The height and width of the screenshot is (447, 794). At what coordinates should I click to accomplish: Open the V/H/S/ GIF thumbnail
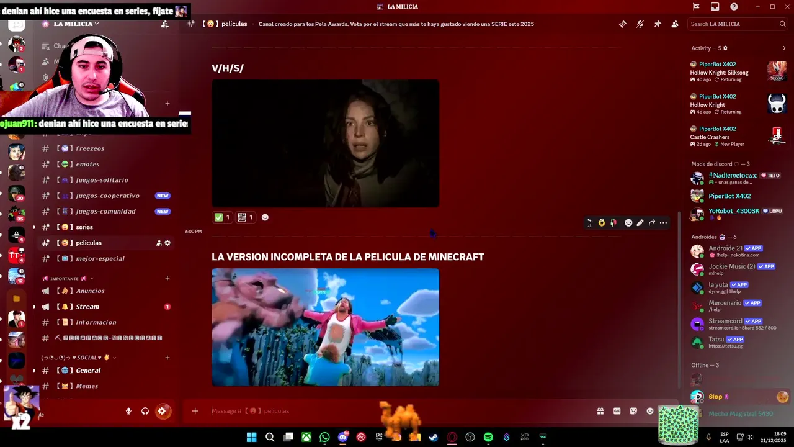[x=326, y=143]
